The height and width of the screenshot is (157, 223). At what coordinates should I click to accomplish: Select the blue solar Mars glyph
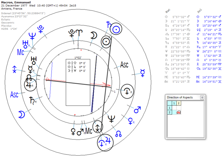tap(137, 110)
